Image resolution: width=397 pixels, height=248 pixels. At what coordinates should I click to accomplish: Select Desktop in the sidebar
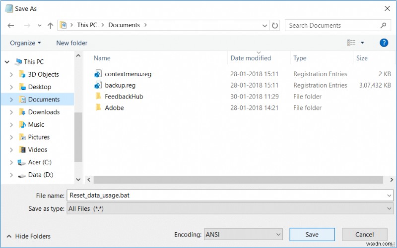pos(40,87)
